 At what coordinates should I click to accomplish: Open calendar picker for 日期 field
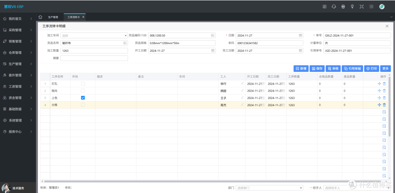pyautogui.click(x=301, y=35)
